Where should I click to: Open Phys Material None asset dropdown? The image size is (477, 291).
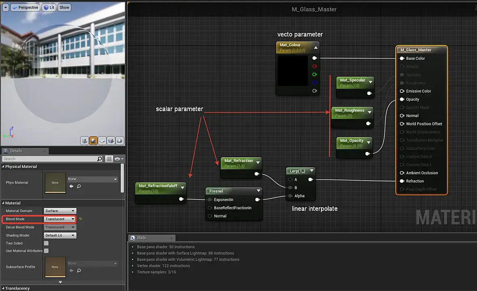93,179
